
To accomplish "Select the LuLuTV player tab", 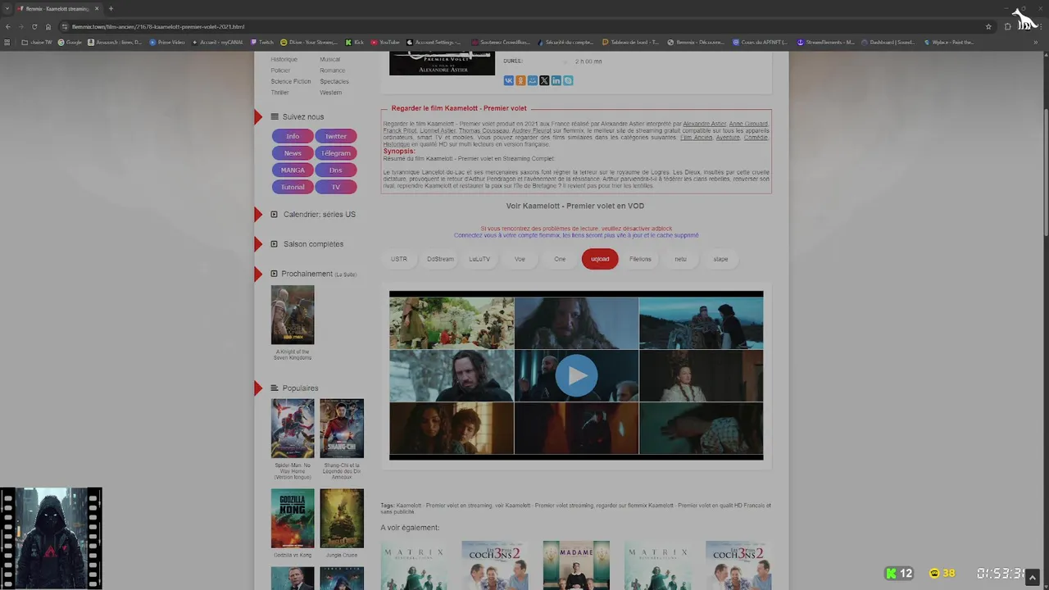I will click(x=479, y=259).
